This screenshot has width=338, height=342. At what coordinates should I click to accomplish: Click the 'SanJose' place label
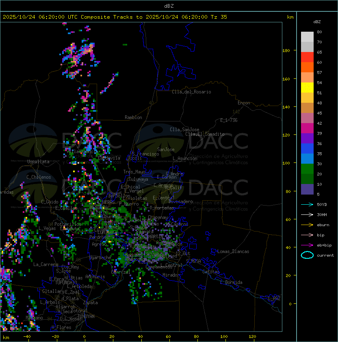coord(166,149)
